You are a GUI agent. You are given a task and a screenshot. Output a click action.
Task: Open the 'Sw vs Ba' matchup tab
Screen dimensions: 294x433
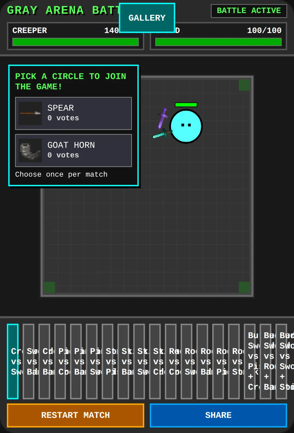click(29, 361)
